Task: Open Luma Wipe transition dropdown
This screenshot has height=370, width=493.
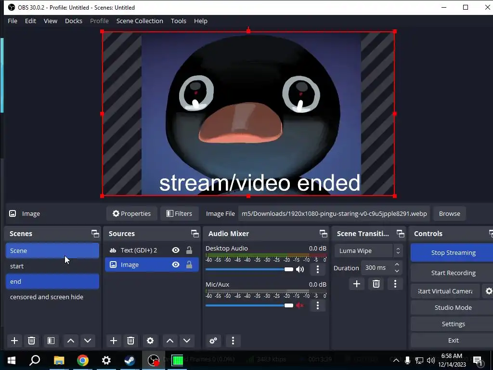Action: pos(368,251)
